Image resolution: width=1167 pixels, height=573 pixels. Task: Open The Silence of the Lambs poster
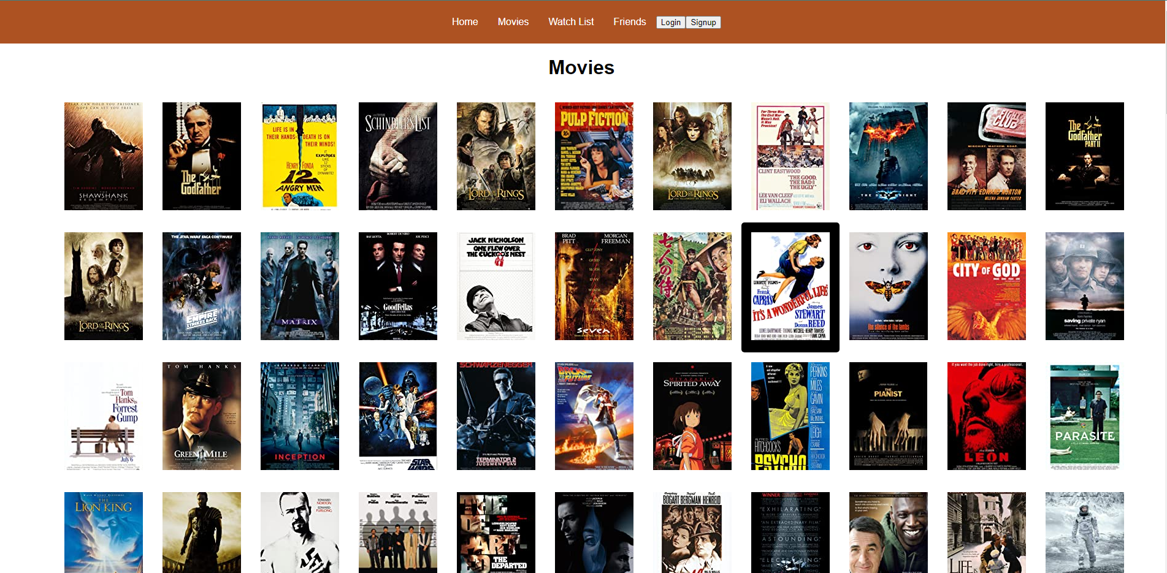[x=889, y=286]
